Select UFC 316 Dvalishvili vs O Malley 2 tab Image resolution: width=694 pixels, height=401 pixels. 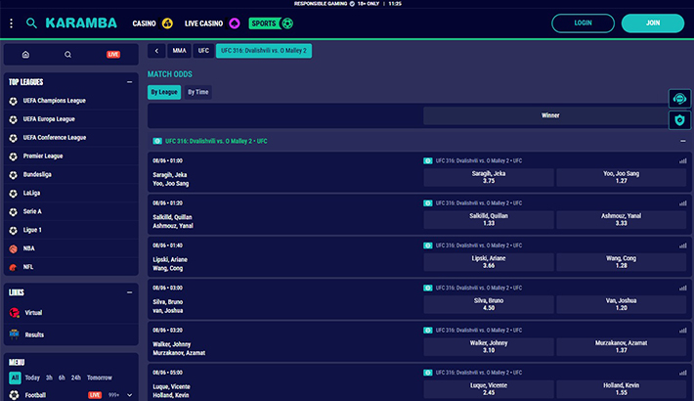264,51
